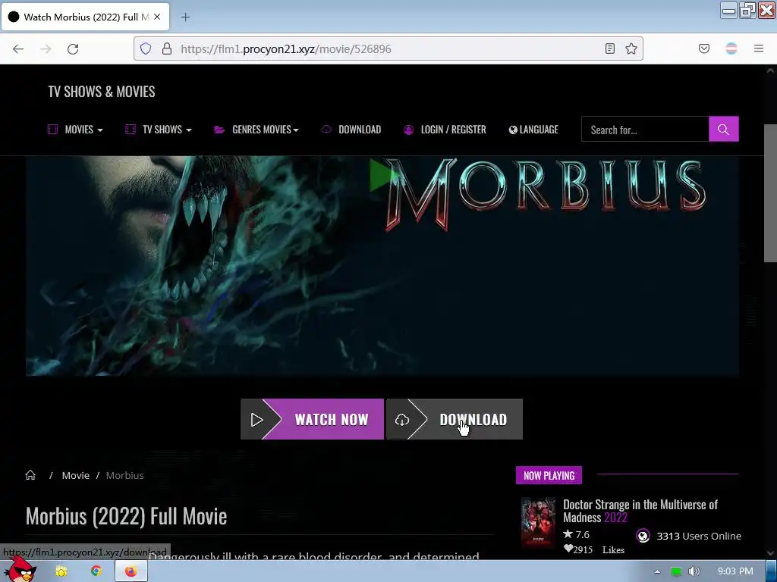Viewport: 777px width, 582px height.
Task: View site security via the padlock icon
Action: pyautogui.click(x=167, y=48)
